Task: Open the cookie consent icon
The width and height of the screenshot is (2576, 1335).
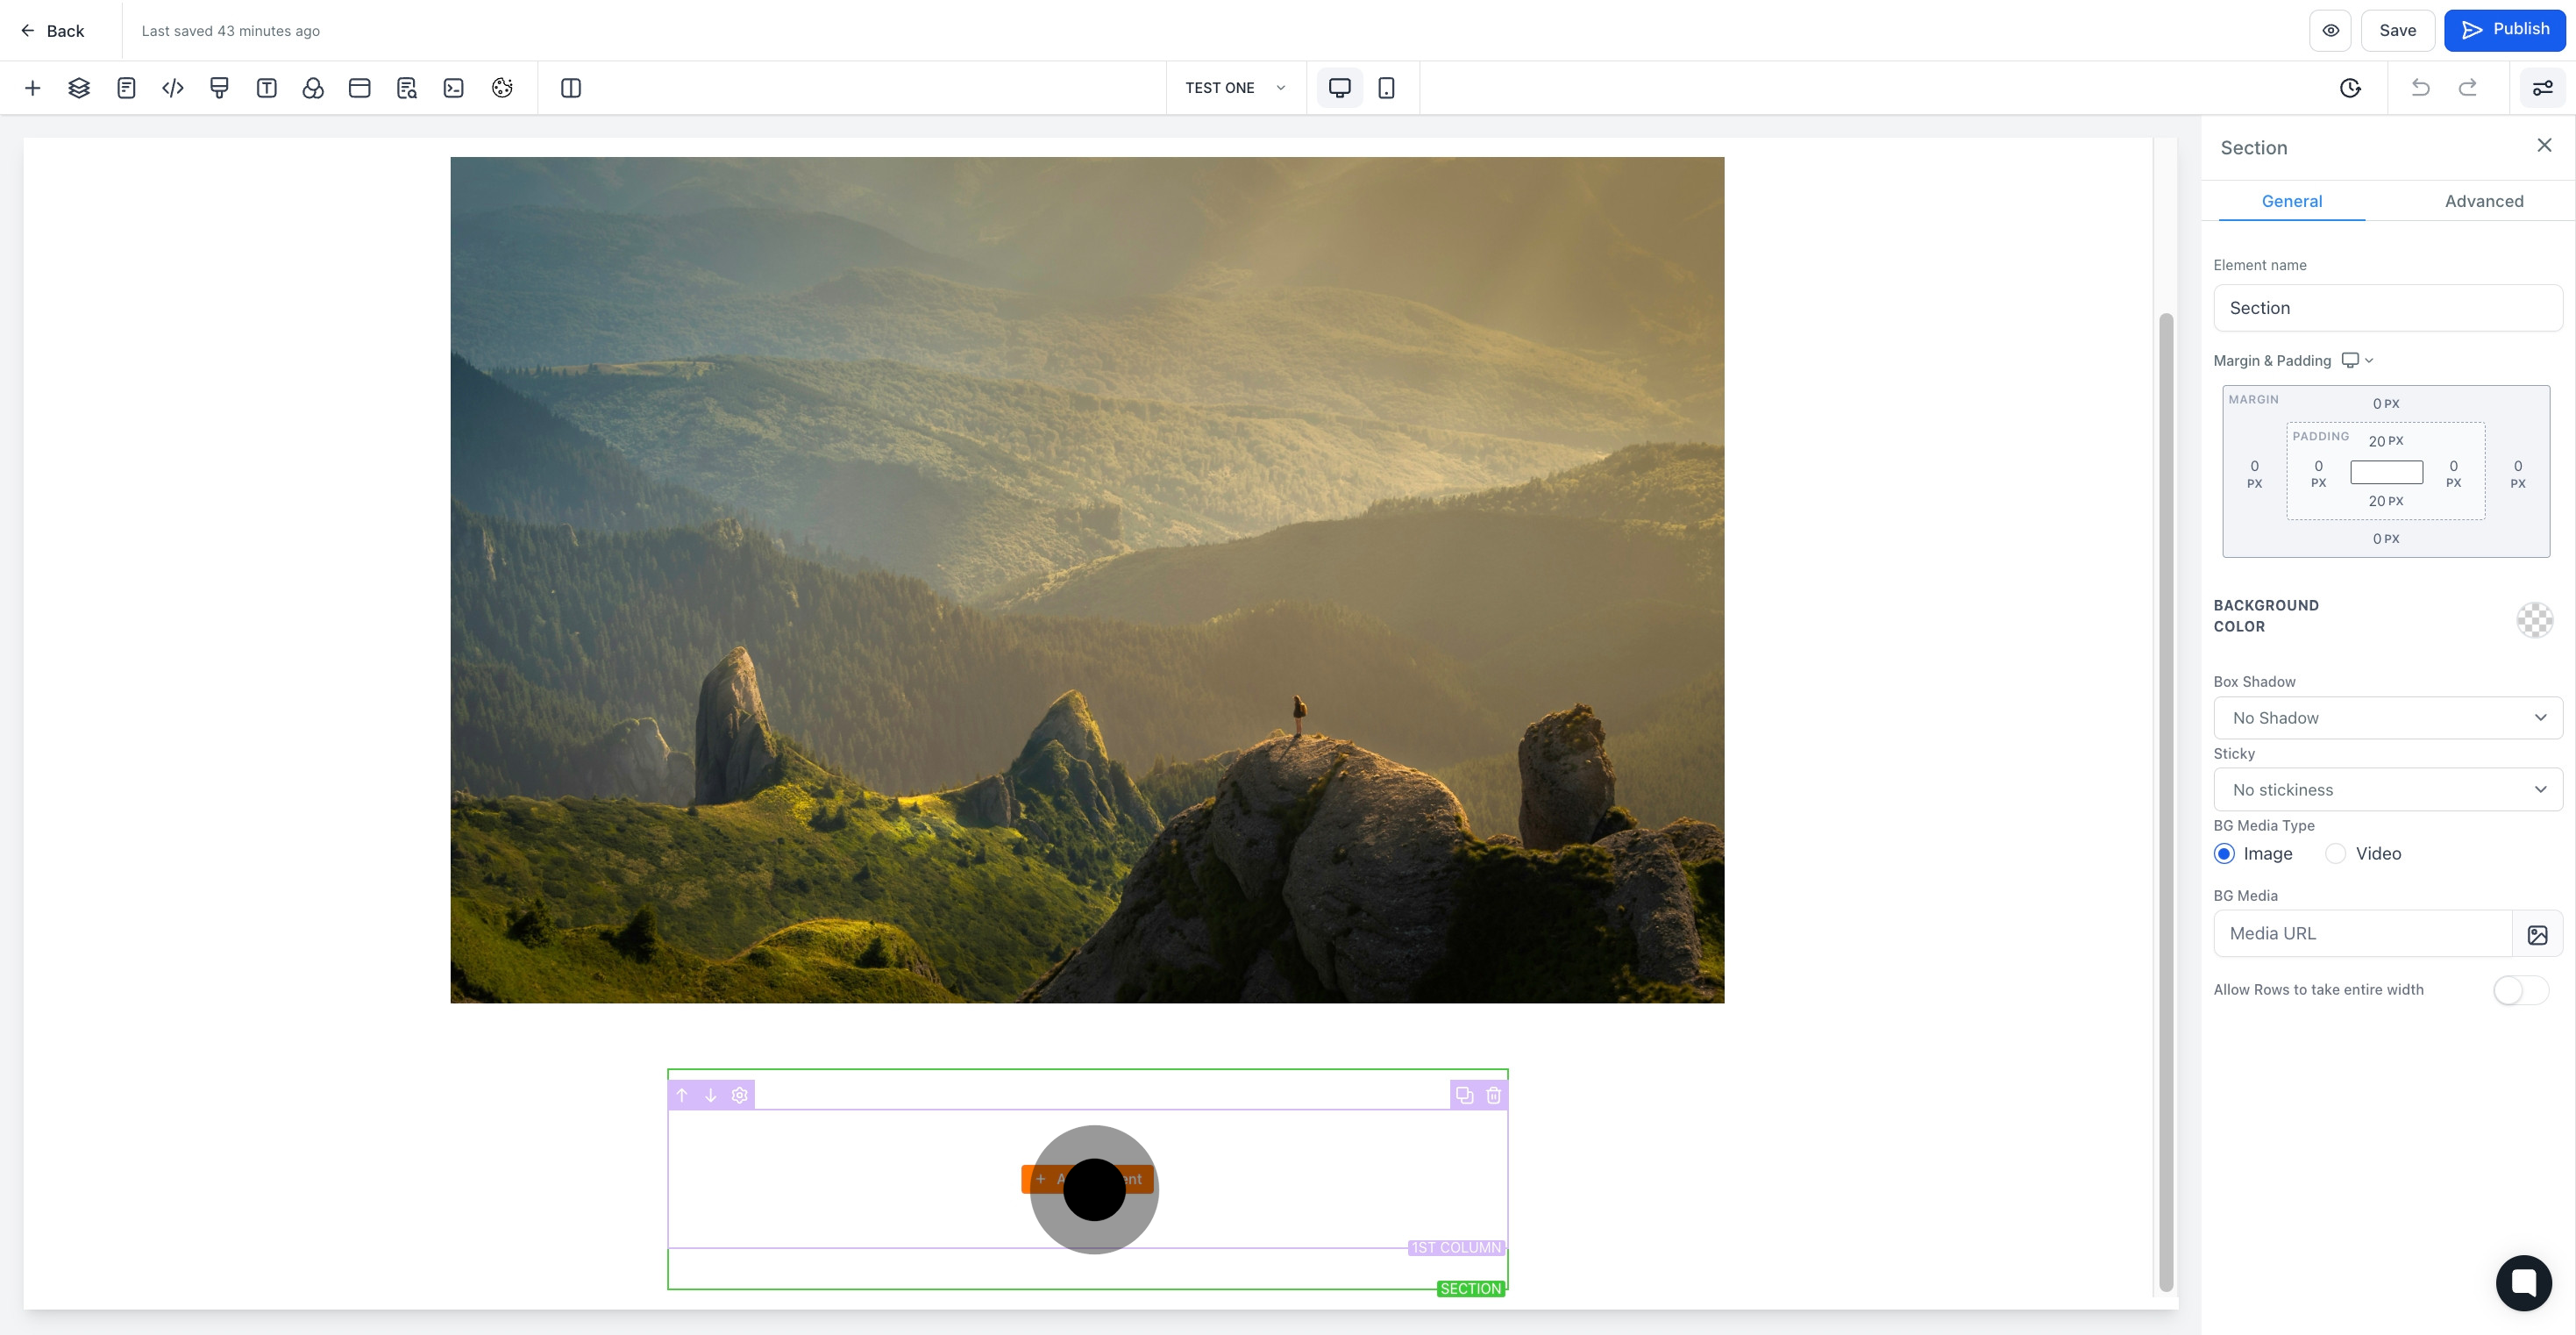Action: click(x=502, y=88)
